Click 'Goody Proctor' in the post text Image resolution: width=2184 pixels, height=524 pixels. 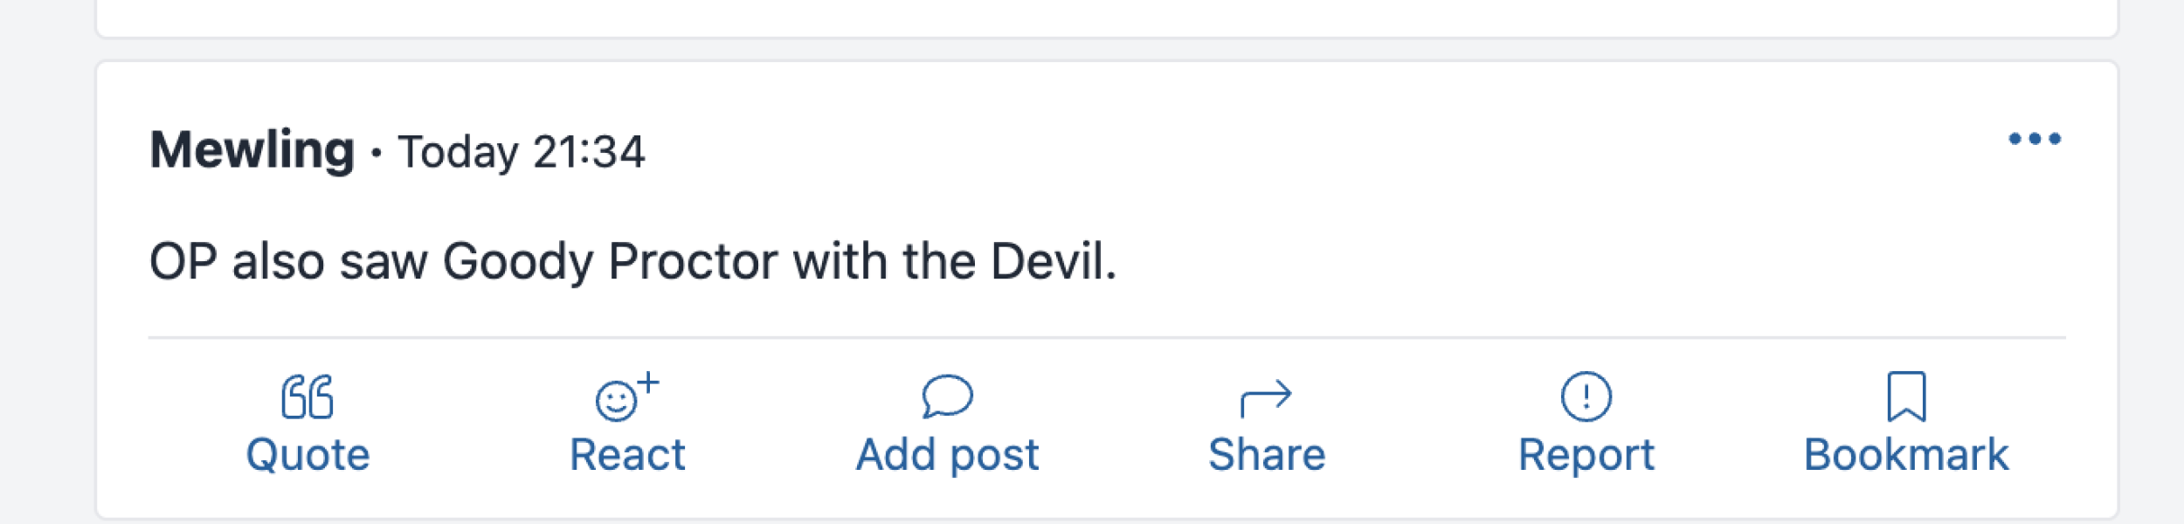[x=610, y=261]
